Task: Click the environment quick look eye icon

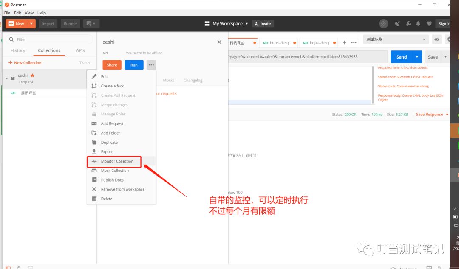Action: click(437, 39)
